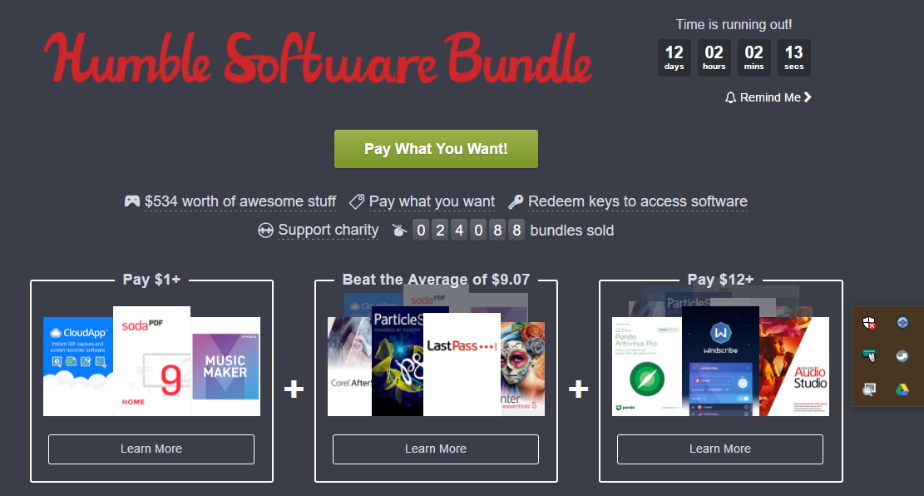Select the LastPass product thumbnail
Viewport: 924px width, 496px height.
462,365
